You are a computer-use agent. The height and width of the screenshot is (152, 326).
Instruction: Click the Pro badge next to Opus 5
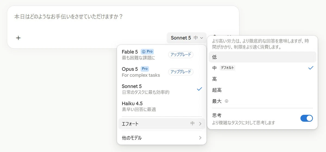point(145,69)
